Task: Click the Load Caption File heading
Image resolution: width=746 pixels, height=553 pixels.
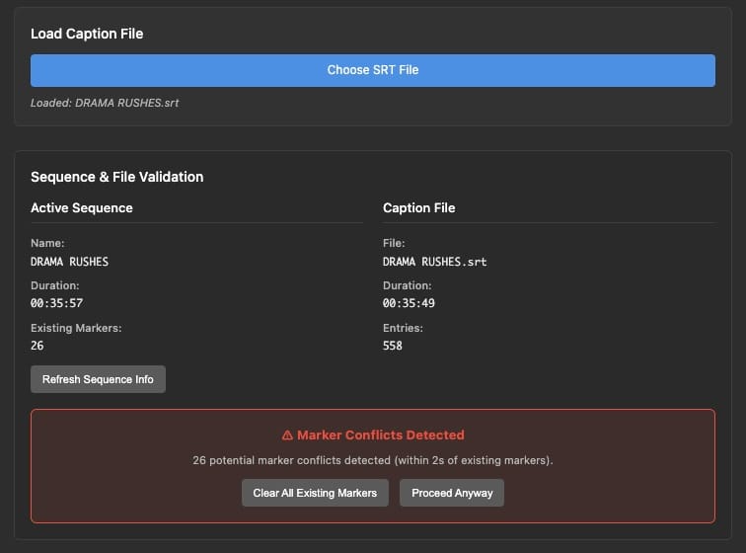Action: click(87, 34)
